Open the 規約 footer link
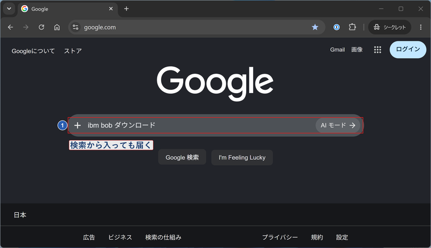 tap(317, 237)
